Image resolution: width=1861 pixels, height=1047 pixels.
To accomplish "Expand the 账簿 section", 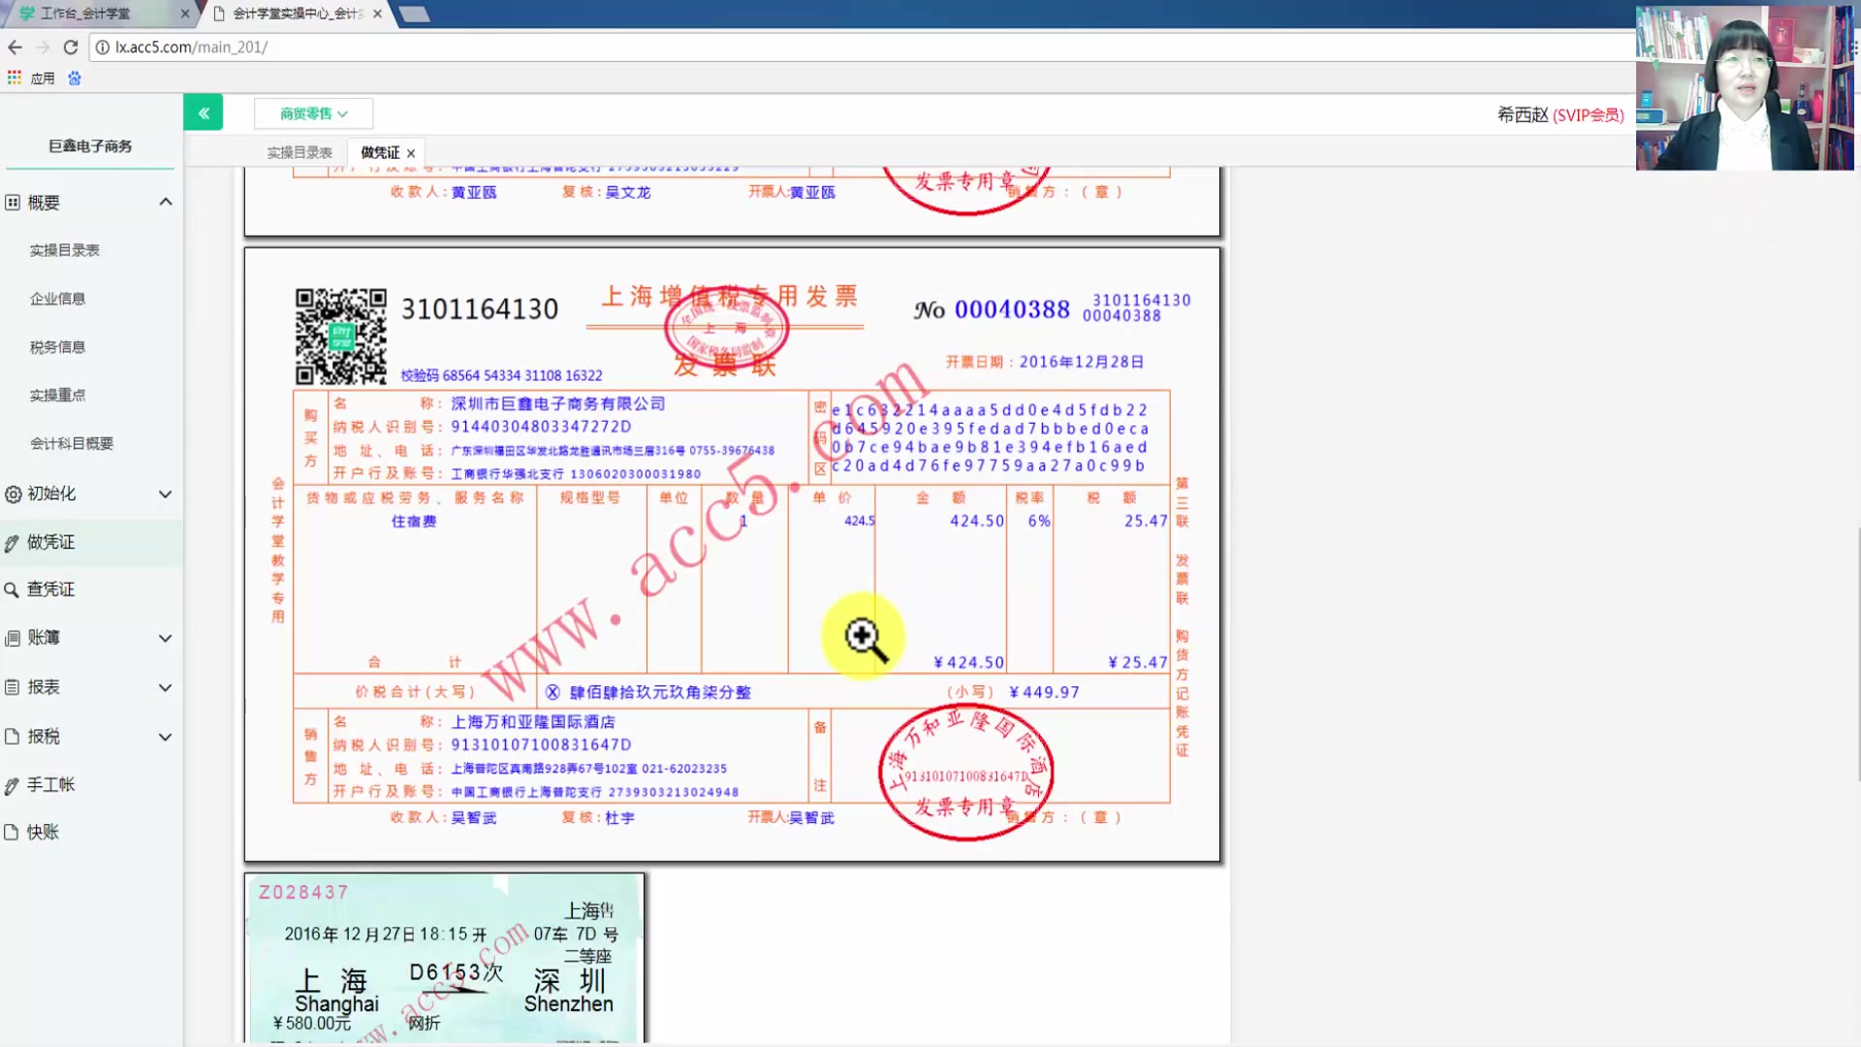I will point(166,638).
